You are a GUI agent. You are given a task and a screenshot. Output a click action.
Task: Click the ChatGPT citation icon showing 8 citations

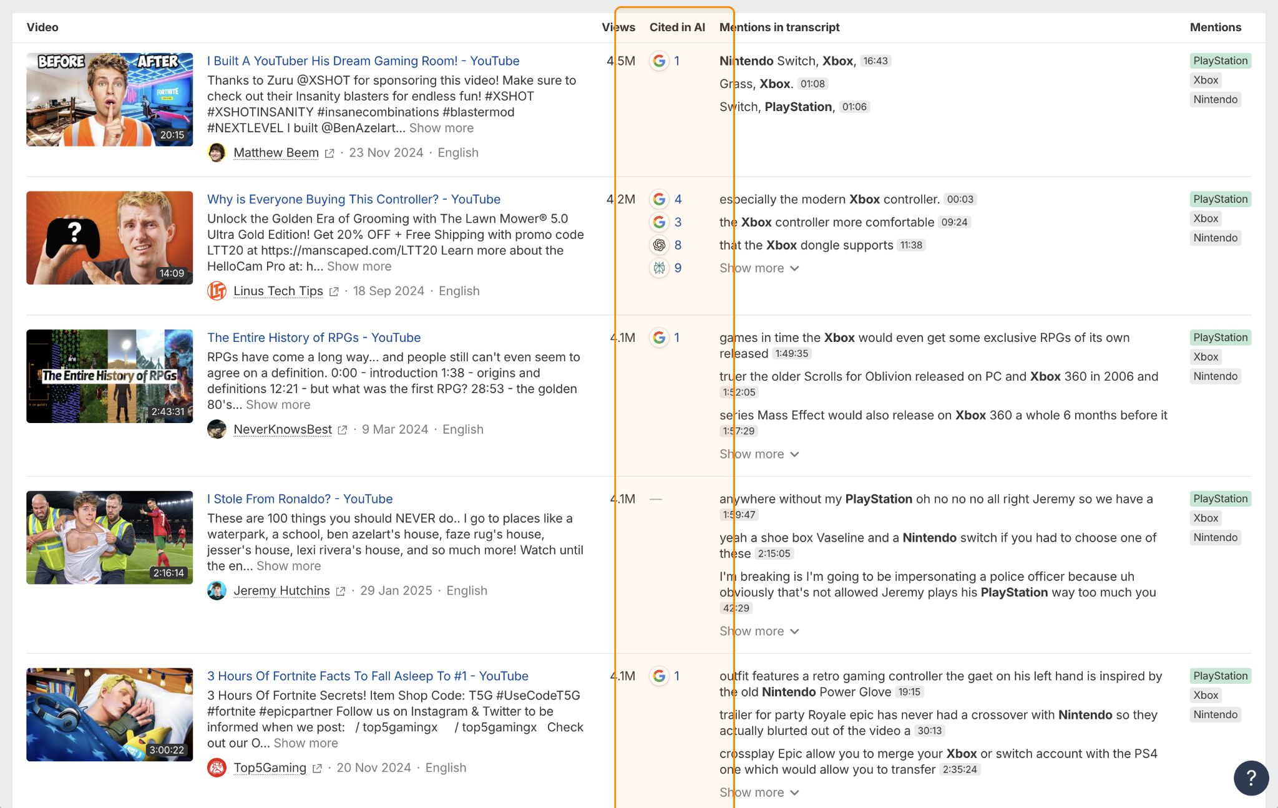pyautogui.click(x=658, y=245)
